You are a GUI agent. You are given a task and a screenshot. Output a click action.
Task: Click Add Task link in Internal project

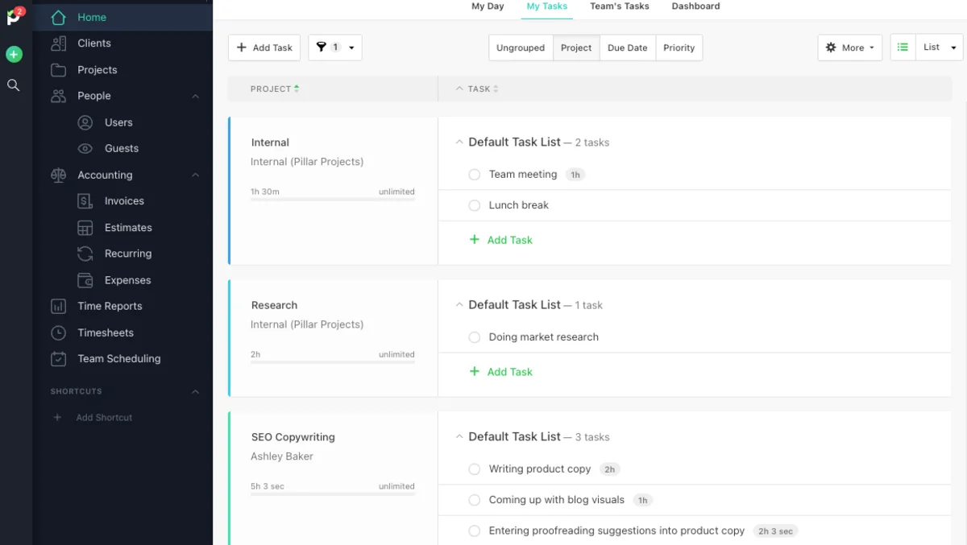coord(509,240)
